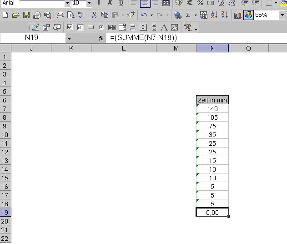Select the text box control tool
Screen dimensions: 287x244
[x=81, y=27]
